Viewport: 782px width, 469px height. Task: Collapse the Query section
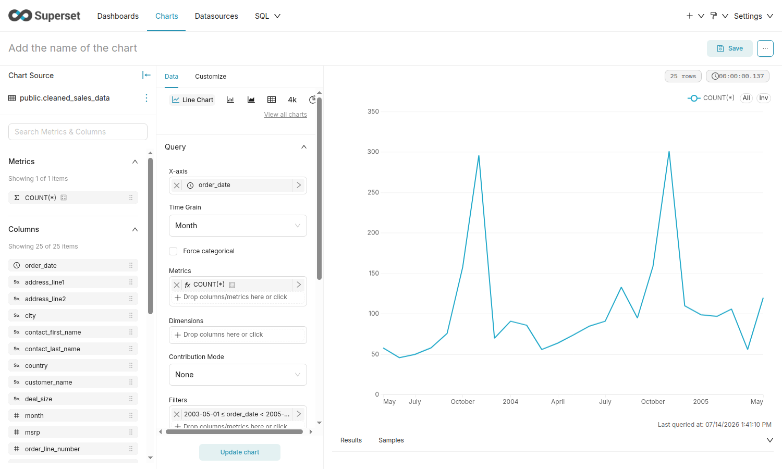click(x=304, y=147)
